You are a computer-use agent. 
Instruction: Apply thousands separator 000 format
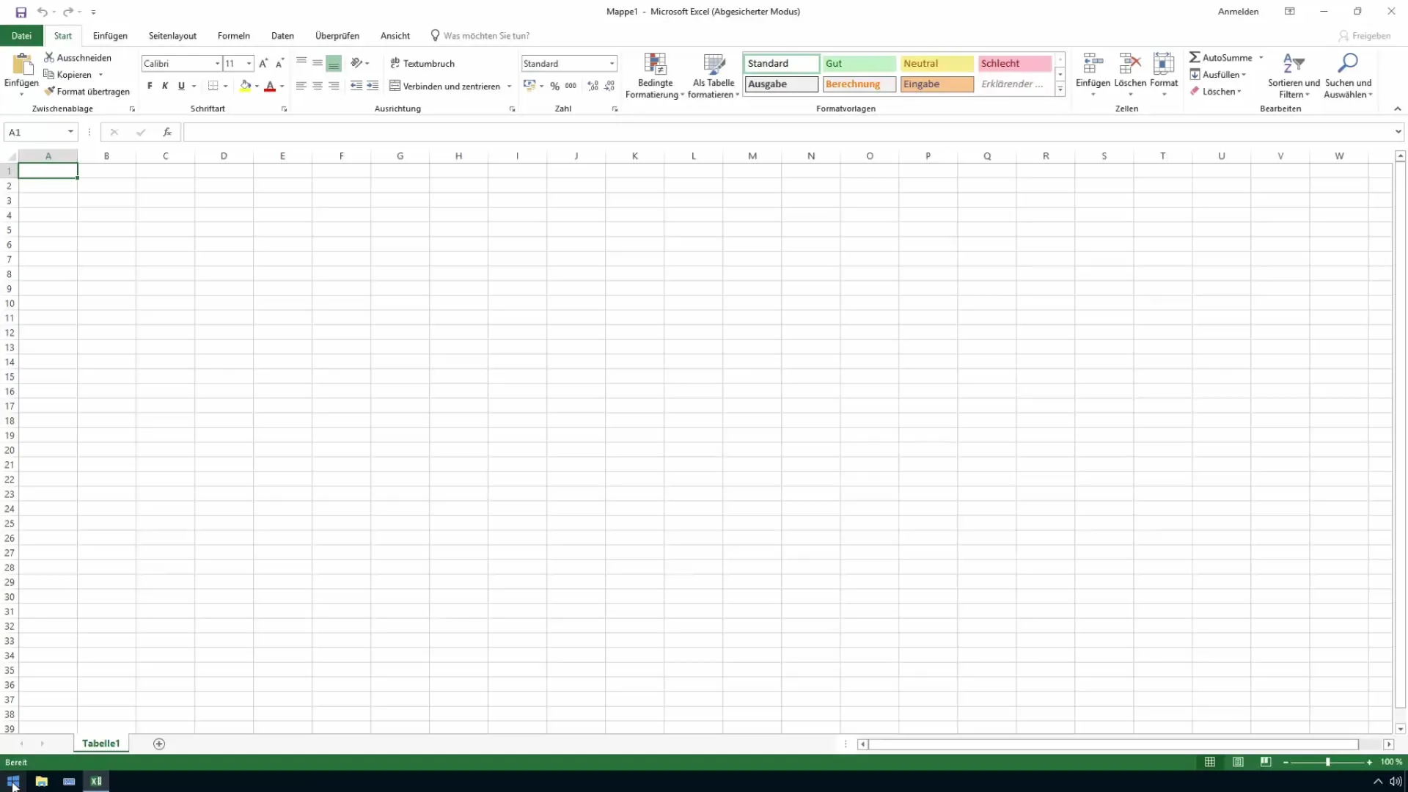[571, 86]
